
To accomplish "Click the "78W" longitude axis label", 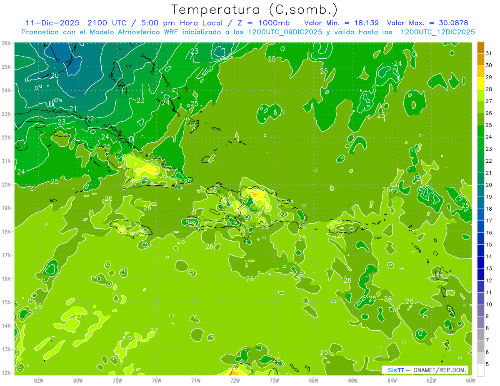I will (117, 380).
